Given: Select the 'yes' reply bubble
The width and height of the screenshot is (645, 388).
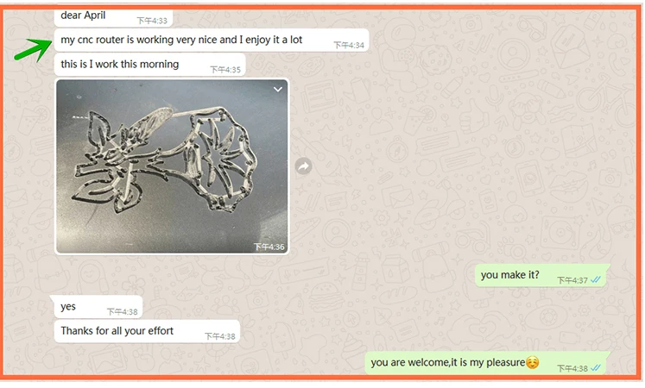Looking at the screenshot, I should [98, 307].
